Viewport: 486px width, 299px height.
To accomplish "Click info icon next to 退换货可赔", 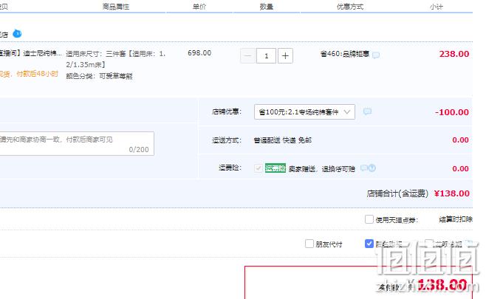I will point(372,168).
